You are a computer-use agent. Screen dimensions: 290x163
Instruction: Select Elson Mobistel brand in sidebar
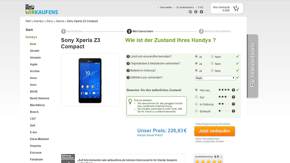39,139
